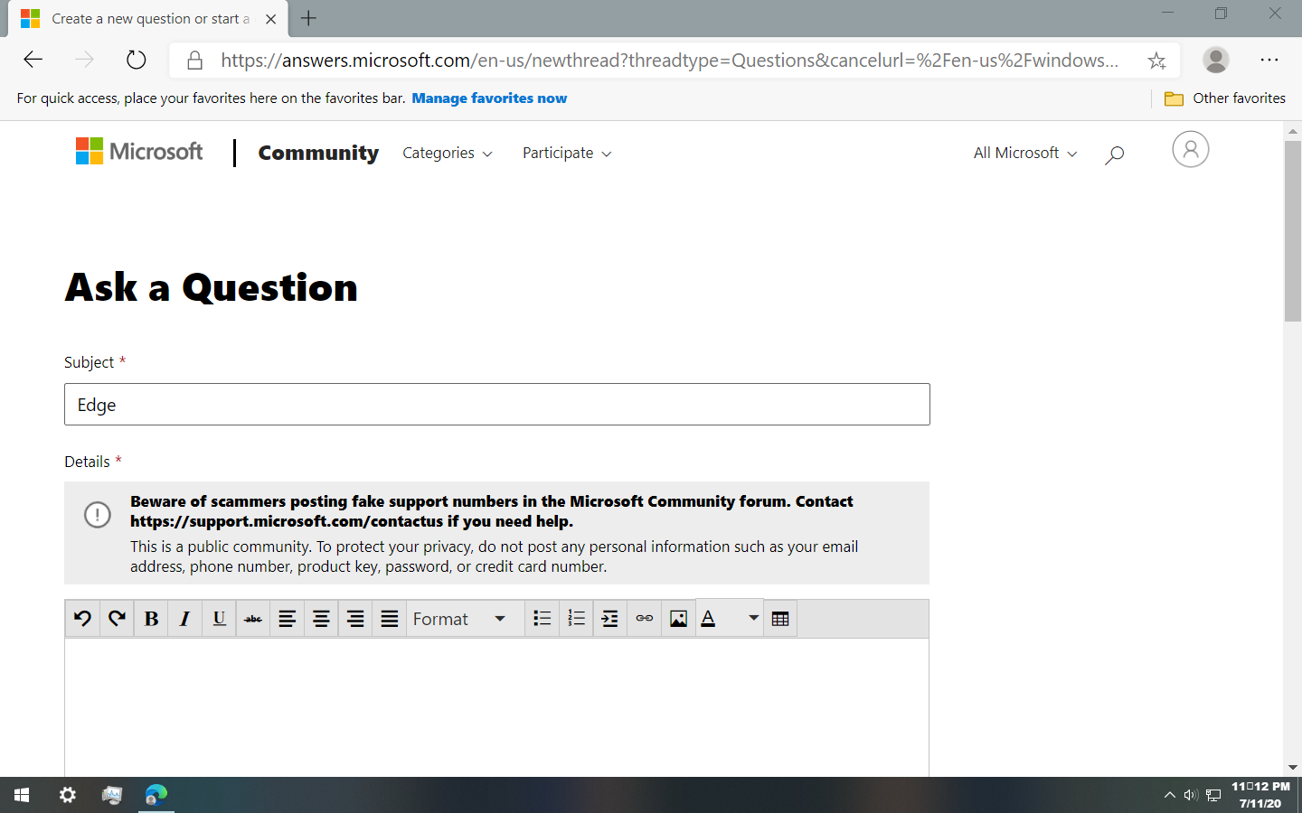
Task: Click the Edge icon on taskbar
Action: click(156, 795)
